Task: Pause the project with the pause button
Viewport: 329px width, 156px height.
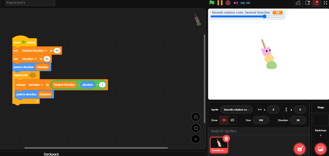Action: 220,3
